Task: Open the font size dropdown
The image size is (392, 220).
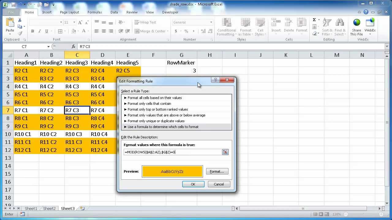Action: (x=74, y=22)
